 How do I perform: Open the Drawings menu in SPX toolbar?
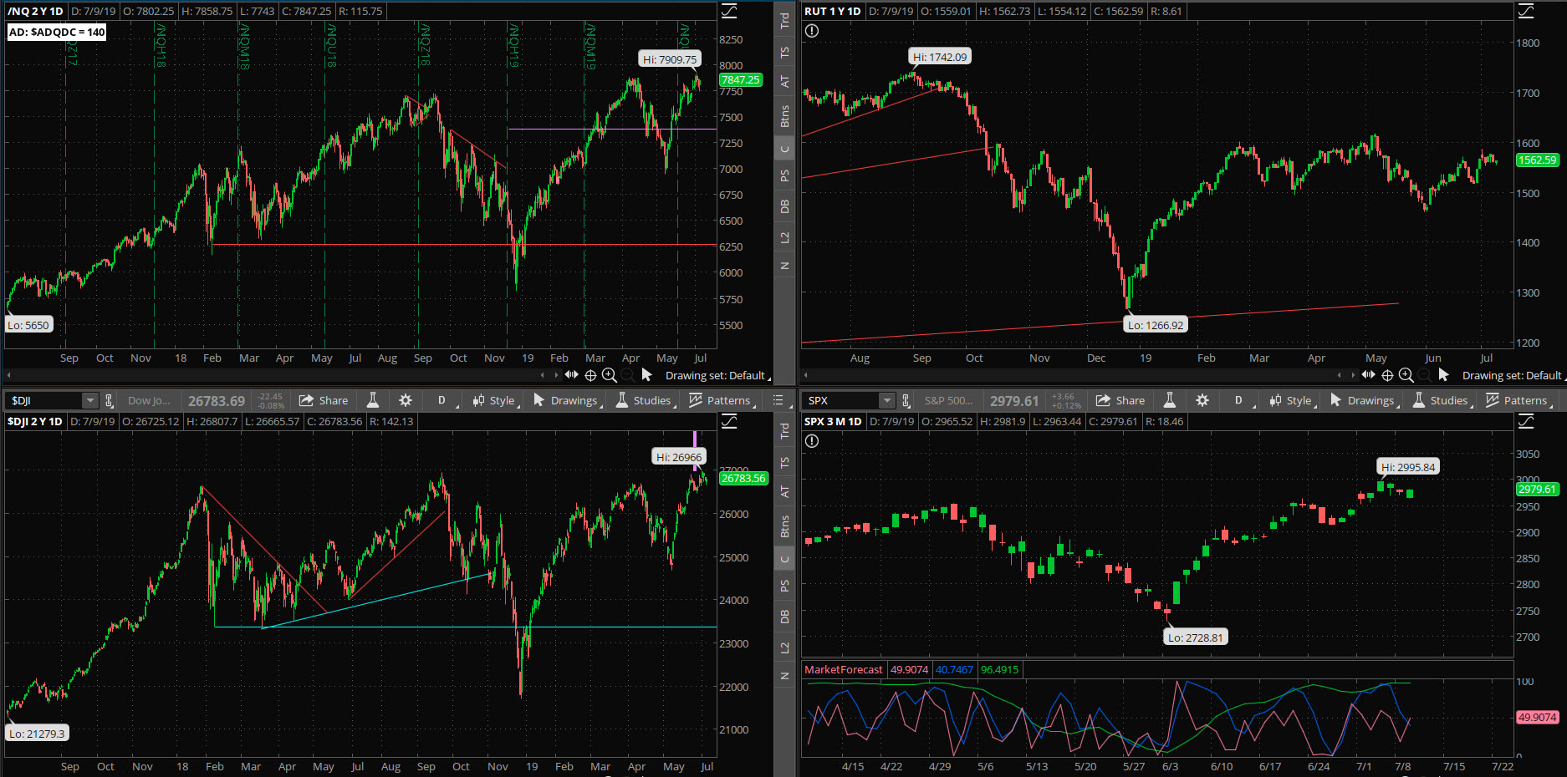(1364, 400)
